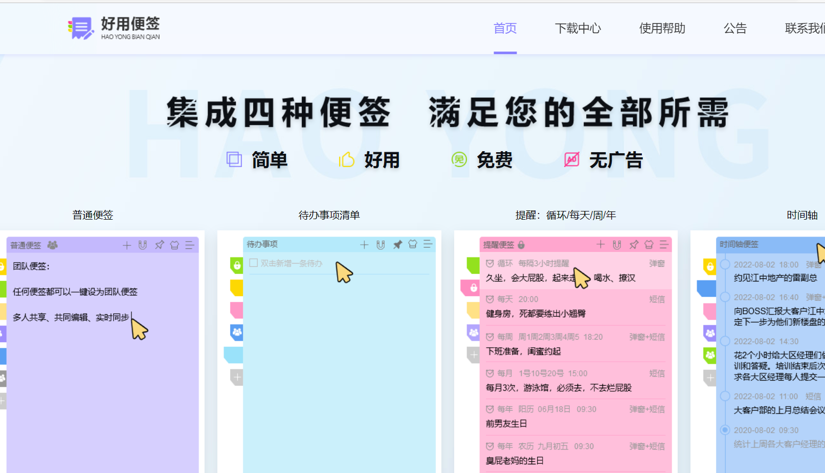Click the lock icon beside 提醒便签 title
Image resolution: width=825 pixels, height=473 pixels.
(x=521, y=245)
